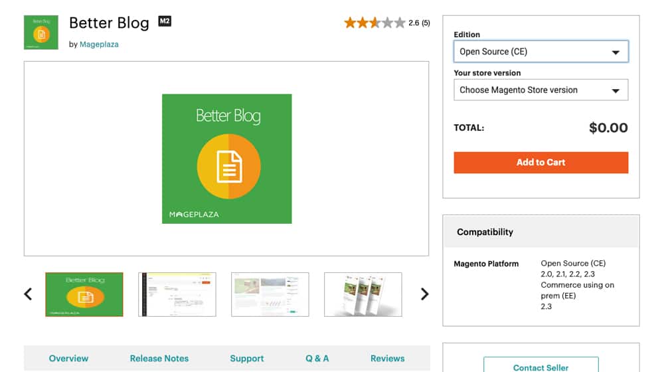Select the admin settings screenshot thumbnail
This screenshot has height=372, width=664.
(177, 294)
